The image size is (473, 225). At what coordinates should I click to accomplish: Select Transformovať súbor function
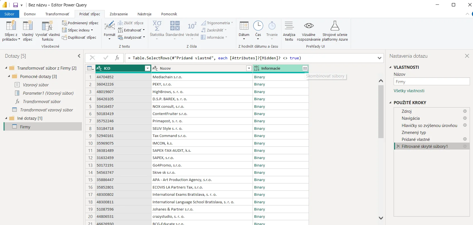[42, 101]
